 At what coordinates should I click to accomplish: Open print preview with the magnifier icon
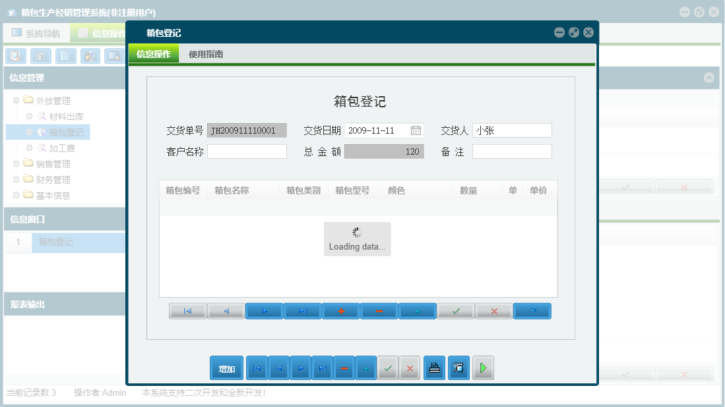coord(458,368)
